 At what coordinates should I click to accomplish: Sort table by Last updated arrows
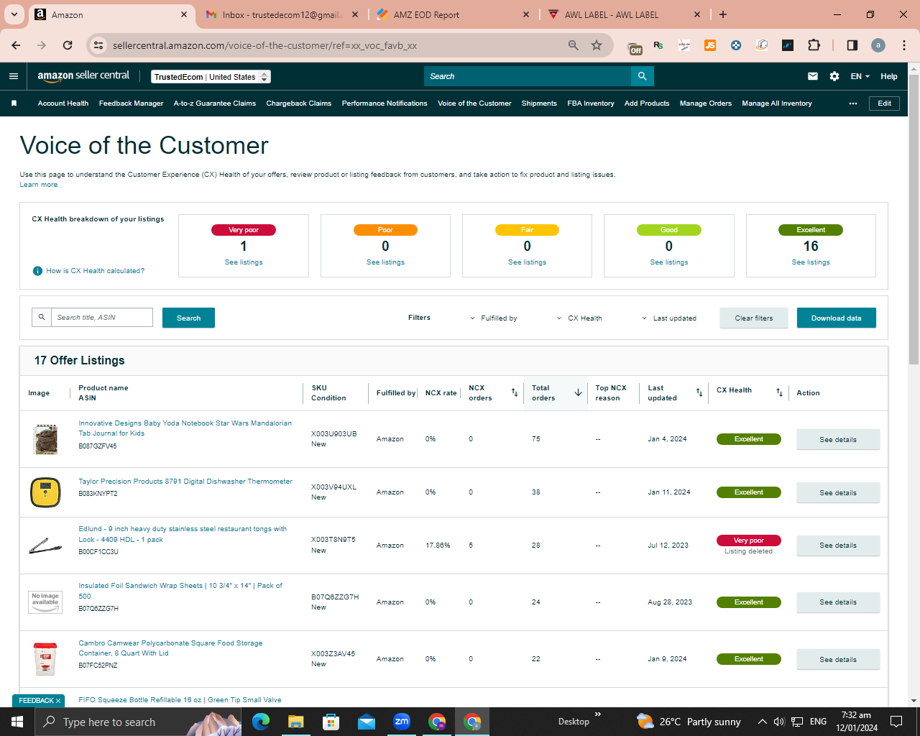pos(699,392)
